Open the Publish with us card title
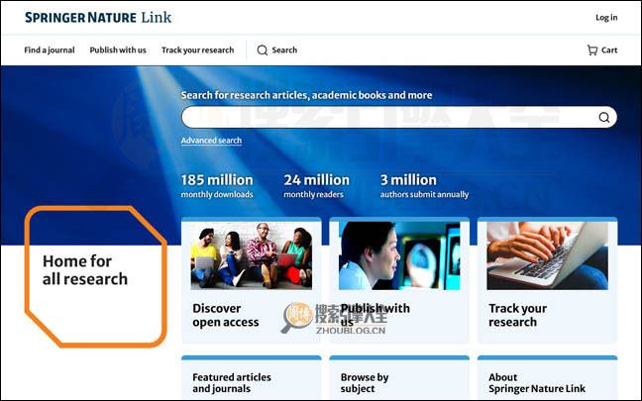The width and height of the screenshot is (642, 401). tap(375, 315)
